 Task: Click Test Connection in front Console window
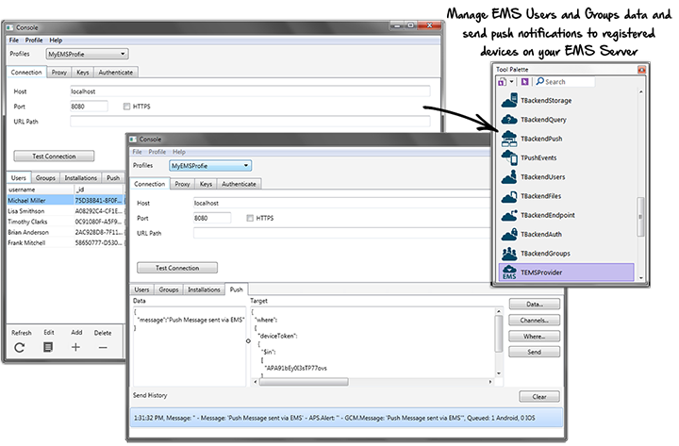177,268
